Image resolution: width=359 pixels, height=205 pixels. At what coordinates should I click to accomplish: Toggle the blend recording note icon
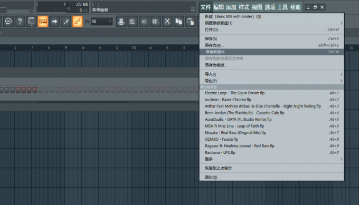pyautogui.click(x=66, y=22)
